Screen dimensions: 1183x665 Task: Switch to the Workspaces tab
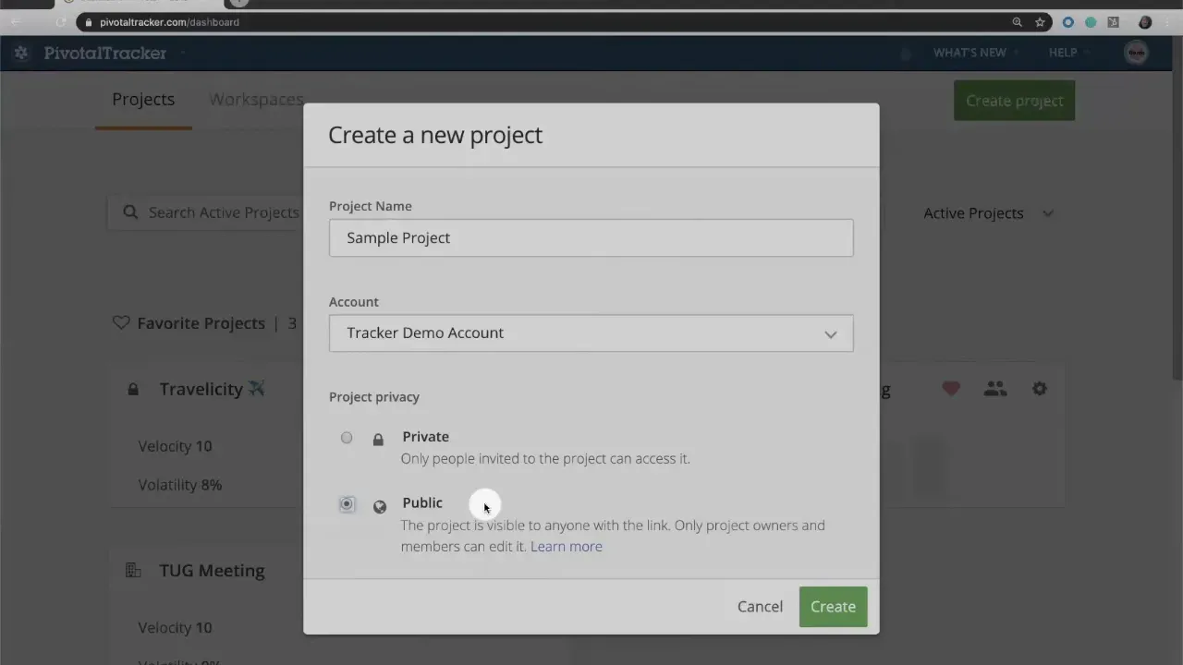click(x=256, y=99)
